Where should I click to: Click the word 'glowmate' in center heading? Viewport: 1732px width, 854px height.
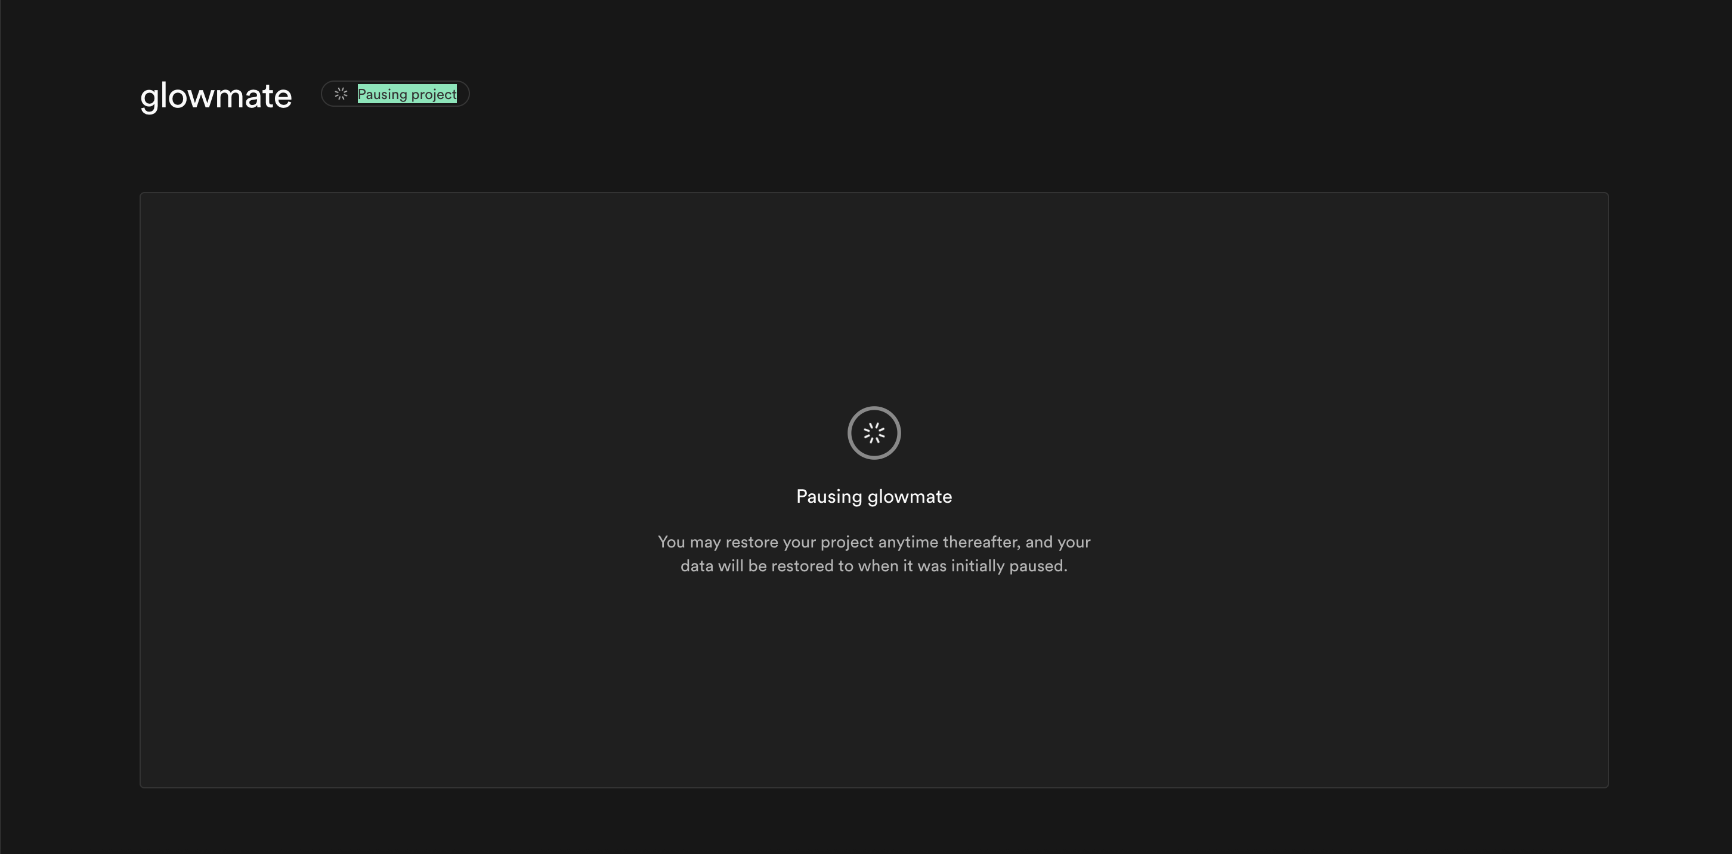(909, 497)
